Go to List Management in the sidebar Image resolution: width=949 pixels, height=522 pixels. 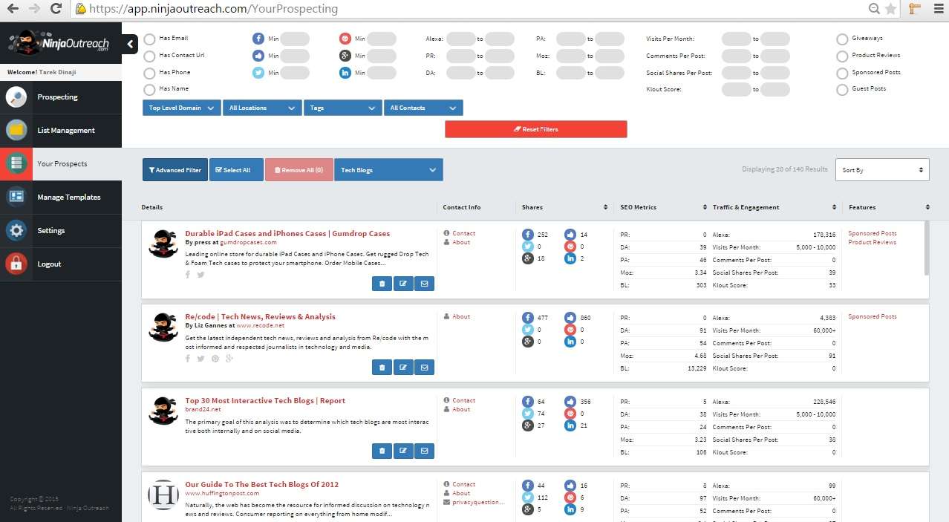pyautogui.click(x=61, y=131)
